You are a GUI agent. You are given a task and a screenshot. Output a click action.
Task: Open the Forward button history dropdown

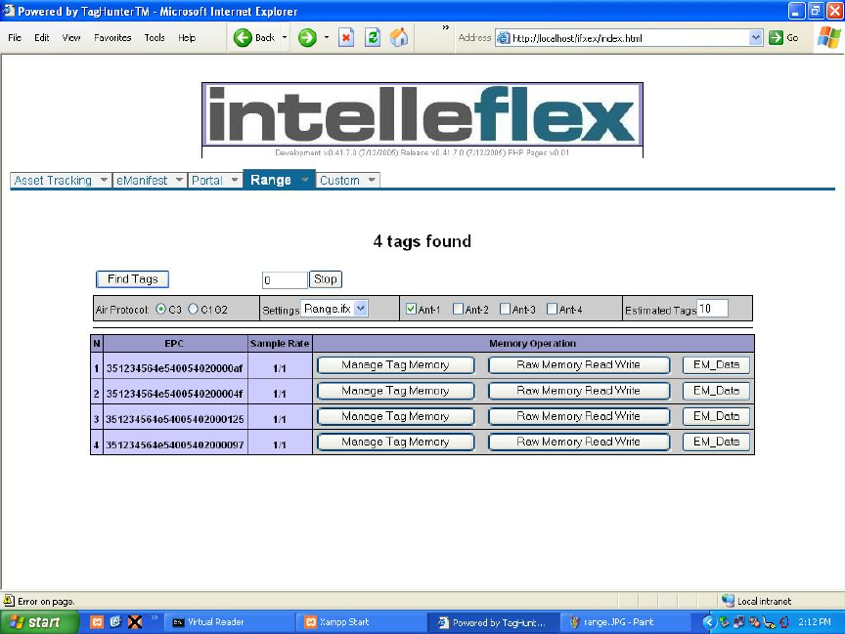click(327, 38)
